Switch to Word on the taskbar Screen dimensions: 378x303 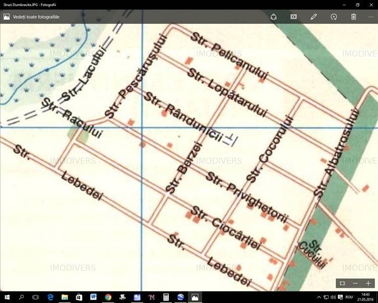(94, 297)
